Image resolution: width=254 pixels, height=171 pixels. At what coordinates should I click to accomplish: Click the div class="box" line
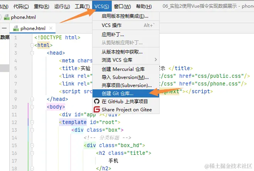pos(98,130)
